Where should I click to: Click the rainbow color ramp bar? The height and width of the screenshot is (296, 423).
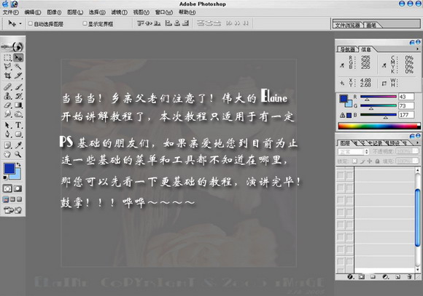(379, 127)
